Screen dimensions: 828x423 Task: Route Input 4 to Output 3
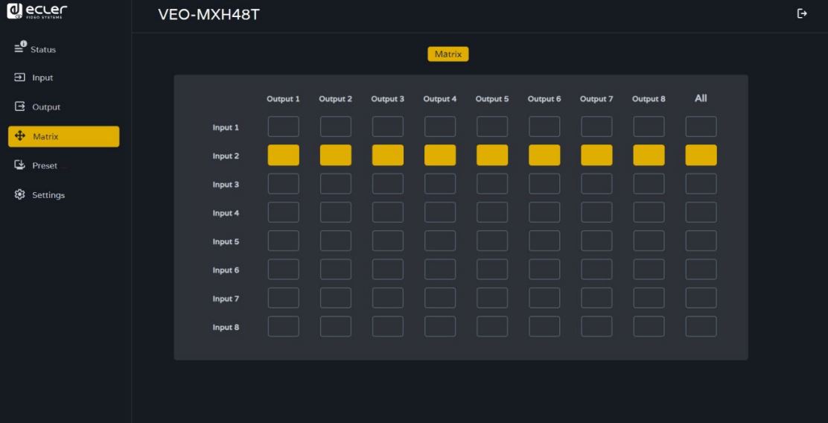pyautogui.click(x=388, y=212)
